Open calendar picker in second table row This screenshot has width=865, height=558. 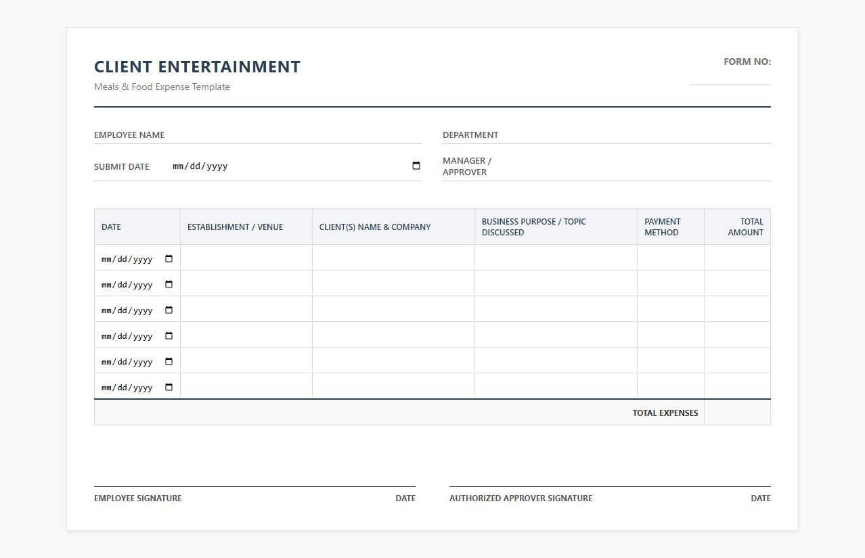[x=169, y=284]
